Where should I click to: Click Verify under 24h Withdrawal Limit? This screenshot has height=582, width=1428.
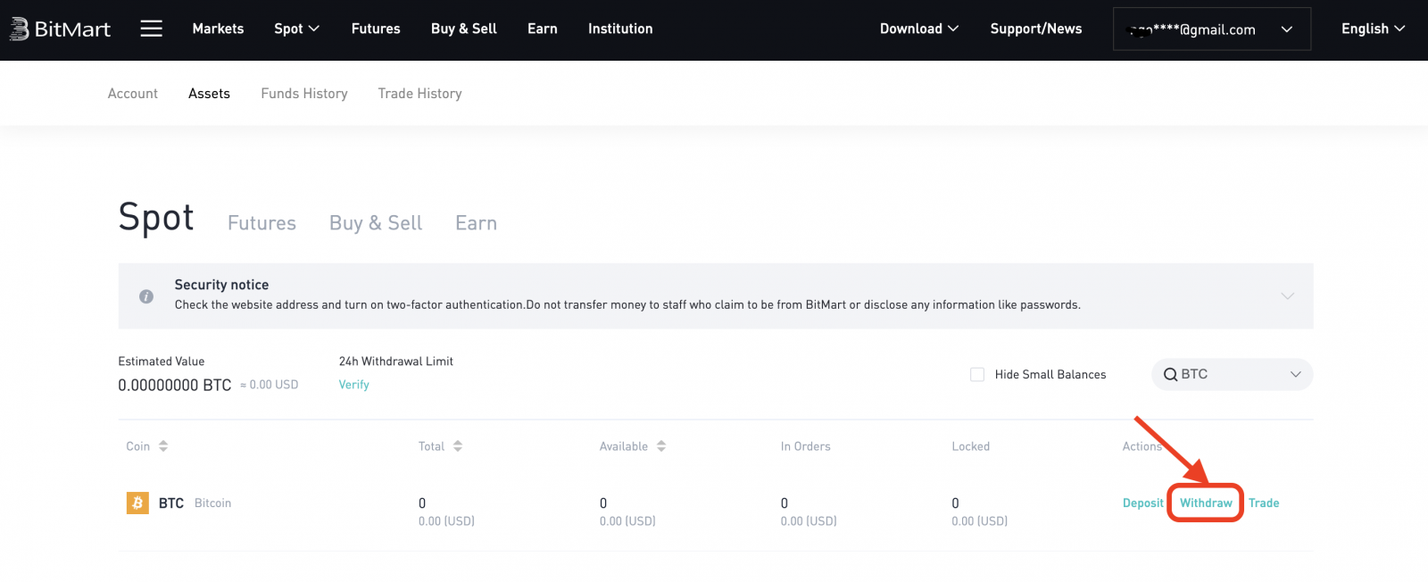(x=353, y=385)
